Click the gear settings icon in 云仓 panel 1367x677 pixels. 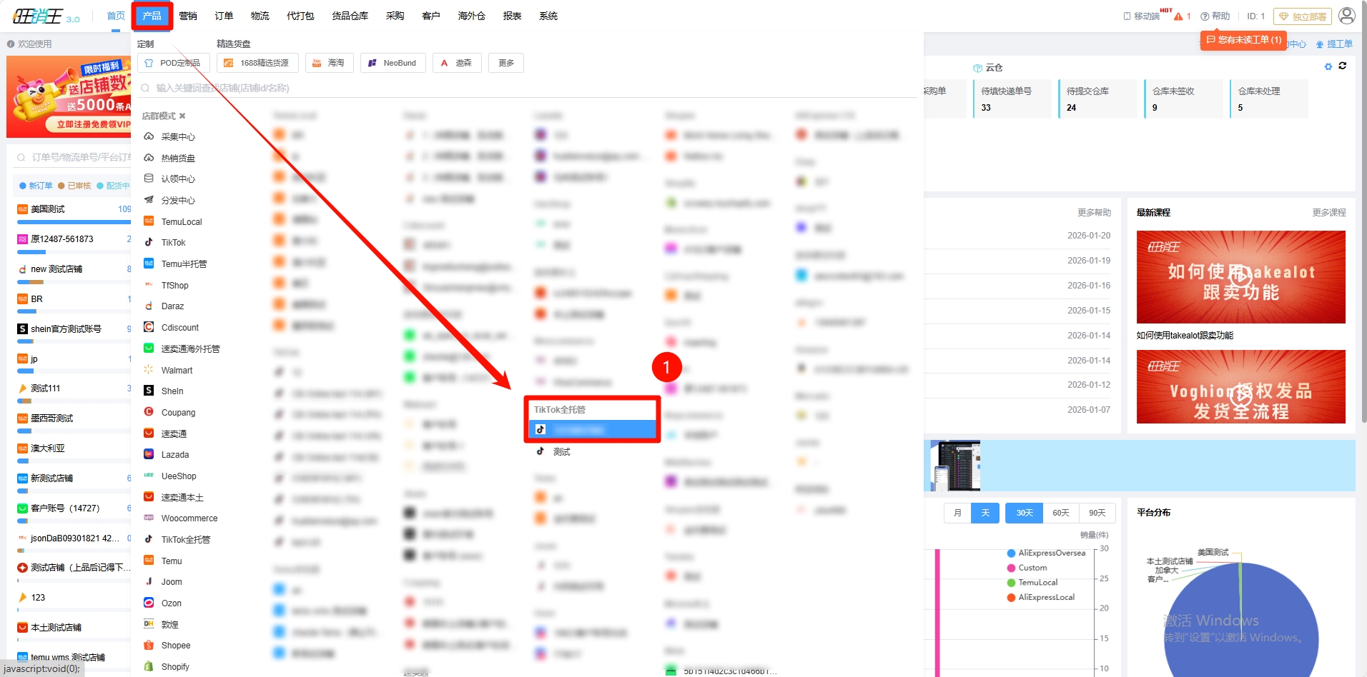tap(1328, 66)
